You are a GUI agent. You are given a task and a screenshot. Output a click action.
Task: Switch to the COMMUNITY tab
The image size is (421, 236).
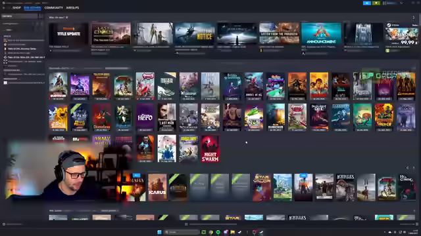pos(54,8)
